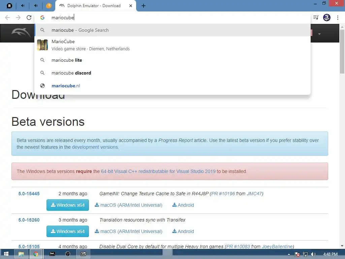The width and height of the screenshot is (345, 259).
Task: Close the Dolphin Emulator - Download tab
Action: (131, 6)
